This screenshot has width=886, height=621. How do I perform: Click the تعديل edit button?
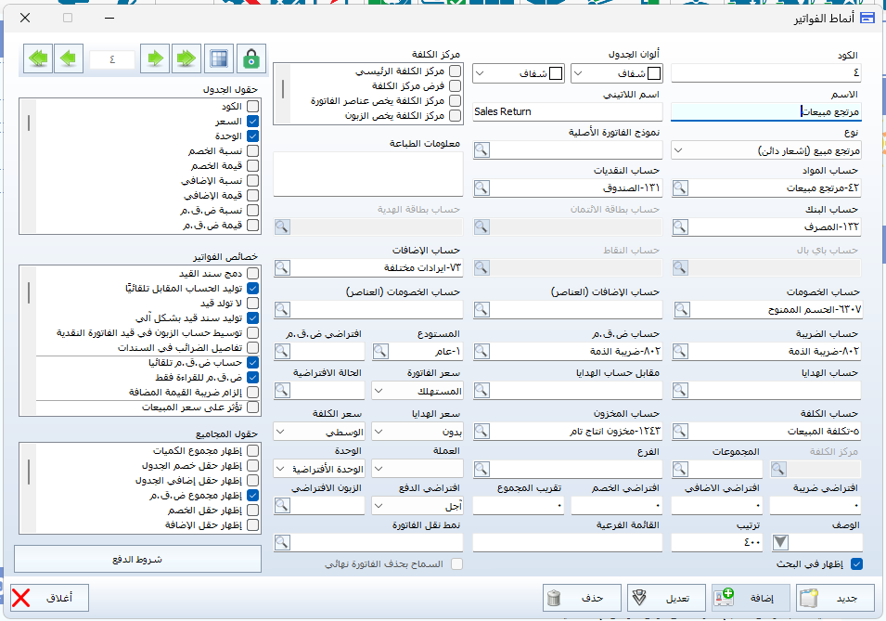666,598
